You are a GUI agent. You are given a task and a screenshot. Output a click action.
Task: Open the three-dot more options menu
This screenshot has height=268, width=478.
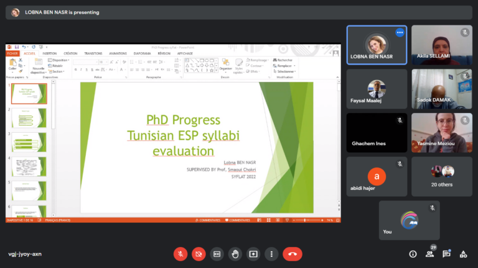pos(271,254)
